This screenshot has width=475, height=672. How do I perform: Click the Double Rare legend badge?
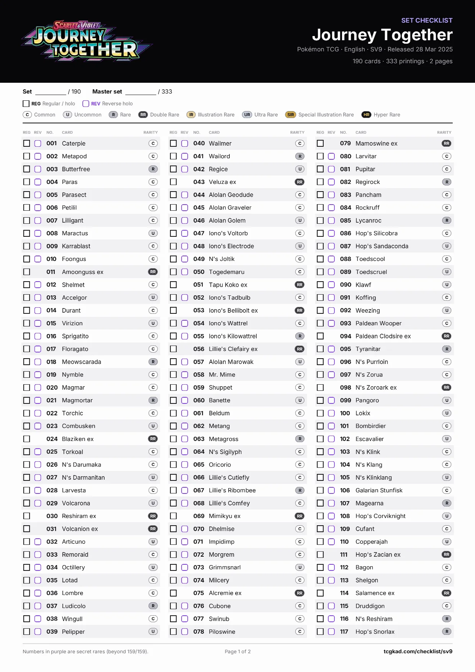pyautogui.click(x=143, y=115)
